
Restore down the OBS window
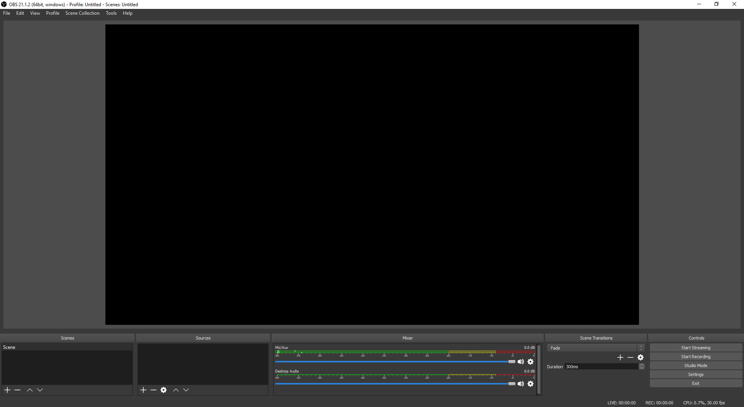[x=716, y=4]
